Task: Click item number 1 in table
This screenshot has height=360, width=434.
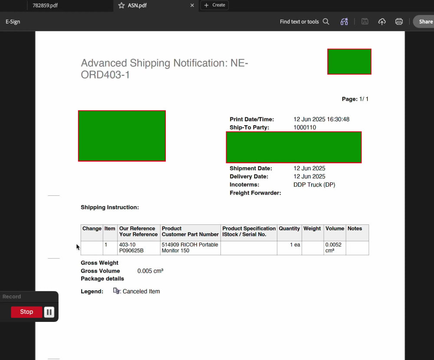Action: pos(106,245)
